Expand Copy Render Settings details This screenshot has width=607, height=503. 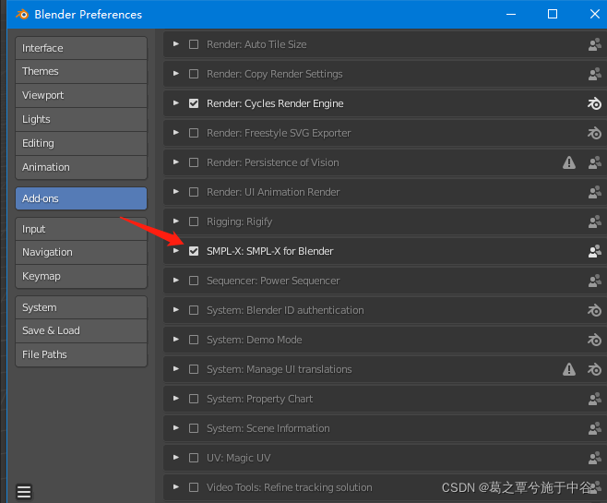pos(176,74)
